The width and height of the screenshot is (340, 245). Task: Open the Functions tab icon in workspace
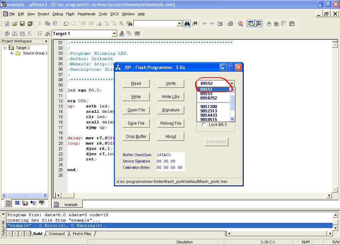tap(33, 203)
